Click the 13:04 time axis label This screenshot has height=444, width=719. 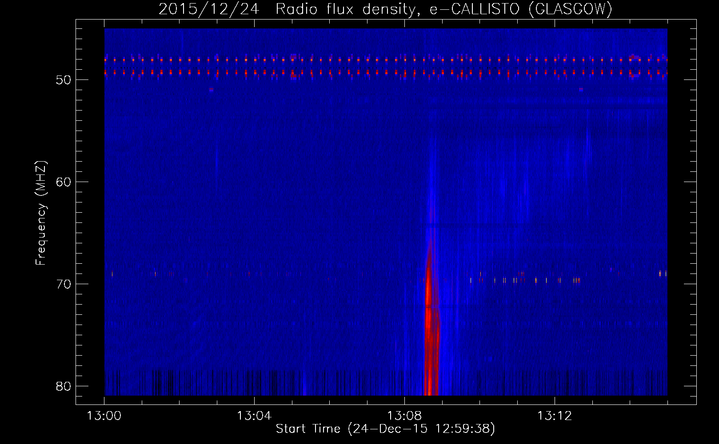tap(254, 416)
